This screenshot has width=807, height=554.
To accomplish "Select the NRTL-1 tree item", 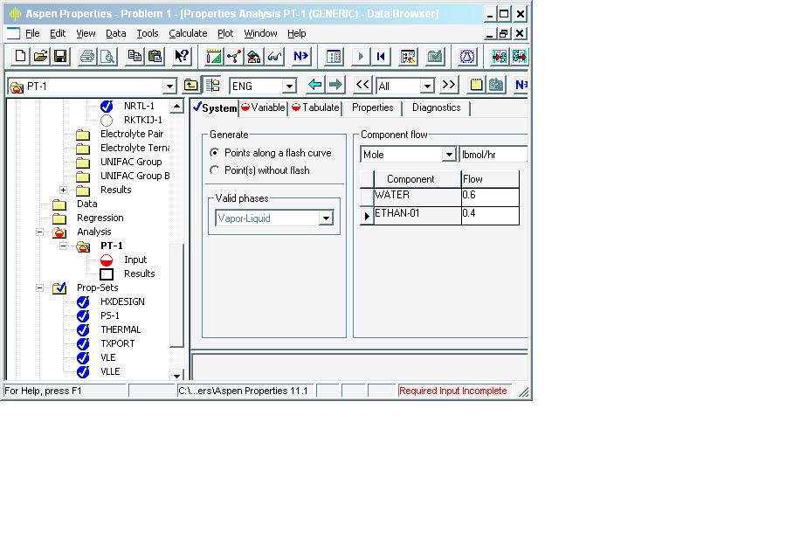I will pos(139,106).
